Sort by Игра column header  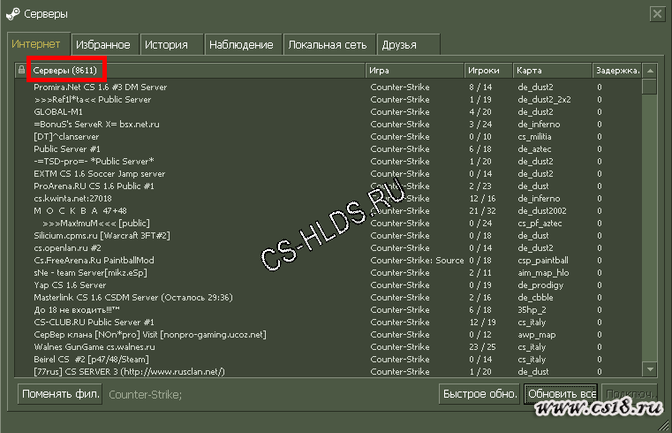point(414,71)
